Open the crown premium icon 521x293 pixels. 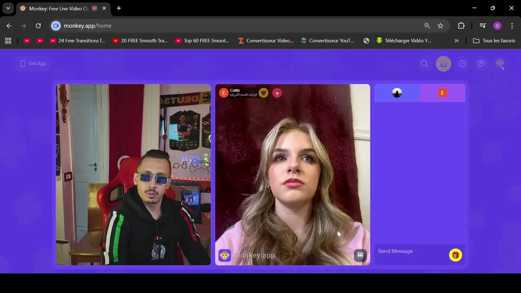443,64
